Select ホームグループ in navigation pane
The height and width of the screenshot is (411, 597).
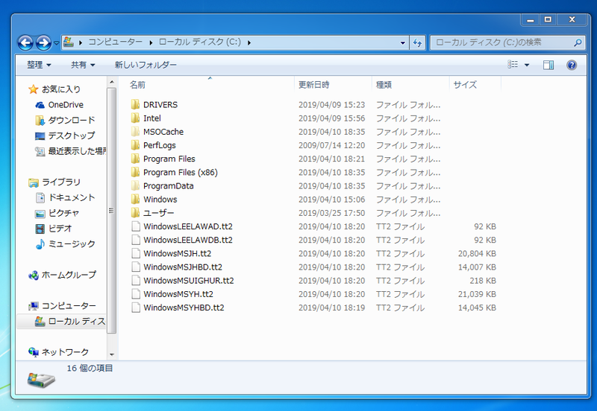pos(69,275)
